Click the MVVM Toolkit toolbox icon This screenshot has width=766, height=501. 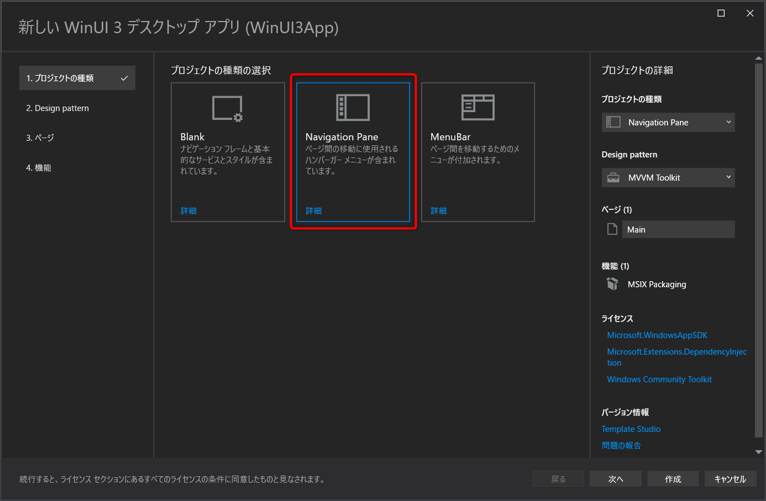pyautogui.click(x=613, y=177)
